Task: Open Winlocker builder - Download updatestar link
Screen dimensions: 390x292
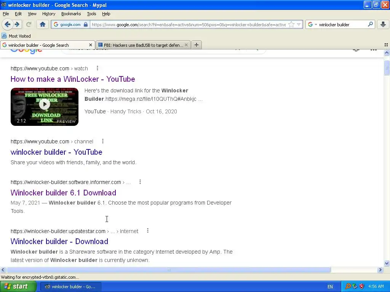Action: click(x=59, y=241)
